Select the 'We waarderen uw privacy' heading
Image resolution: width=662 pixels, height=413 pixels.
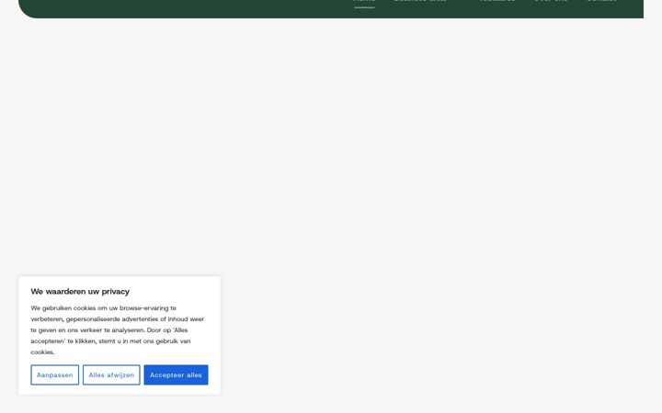pyautogui.click(x=80, y=291)
